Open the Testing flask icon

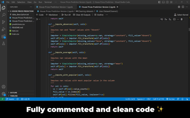[x=4, y=44]
